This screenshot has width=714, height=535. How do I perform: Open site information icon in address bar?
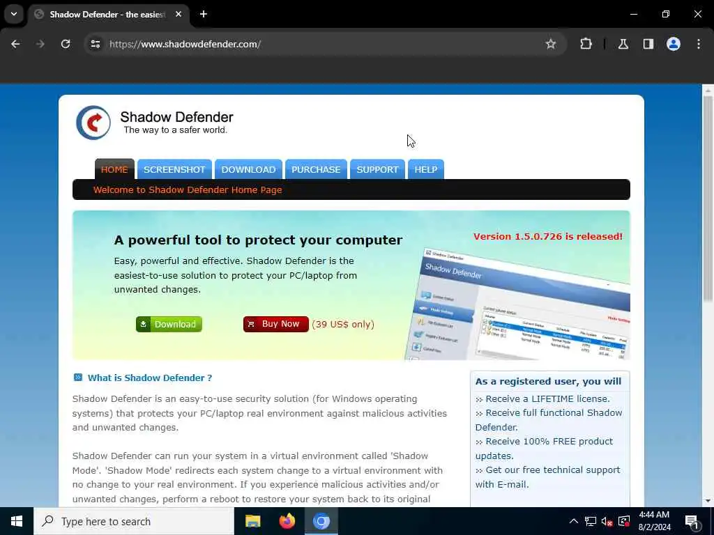[x=95, y=44]
